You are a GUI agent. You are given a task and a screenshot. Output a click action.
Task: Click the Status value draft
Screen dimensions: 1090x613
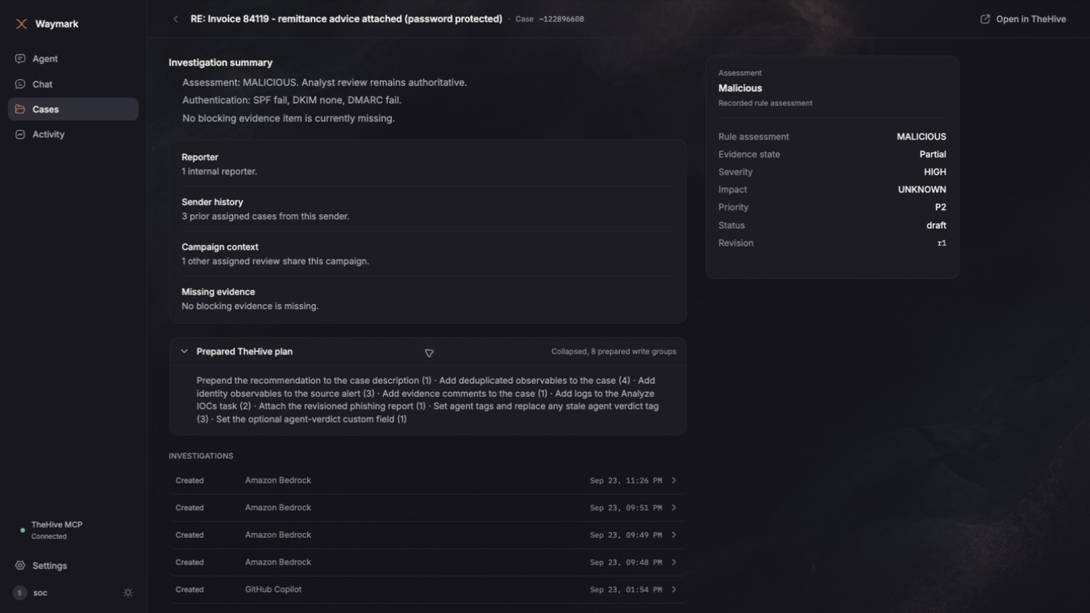pyautogui.click(x=936, y=226)
